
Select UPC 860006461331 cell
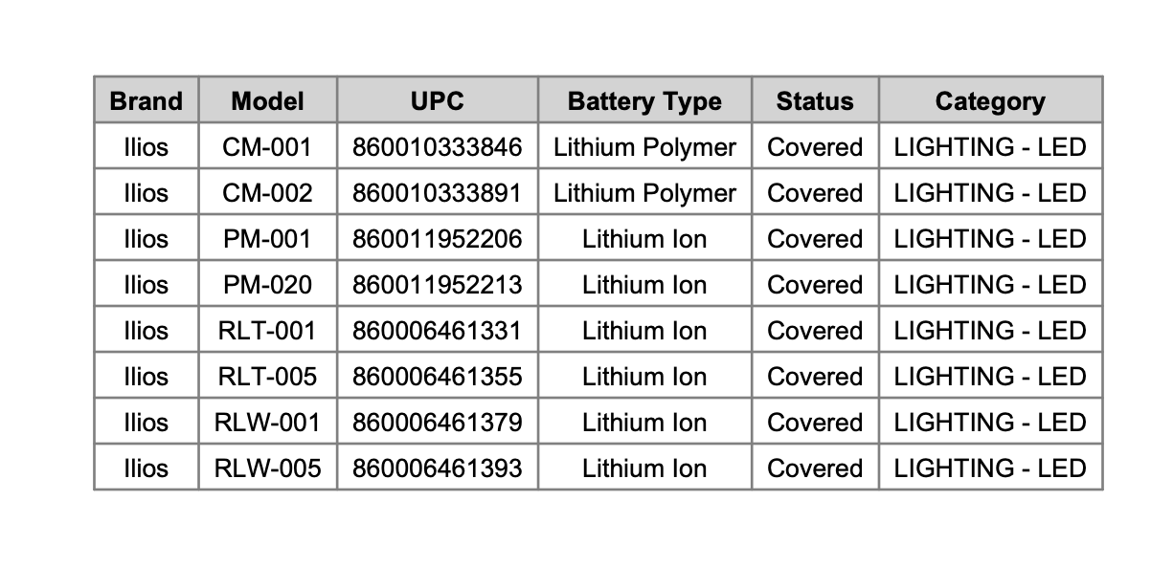[437, 331]
